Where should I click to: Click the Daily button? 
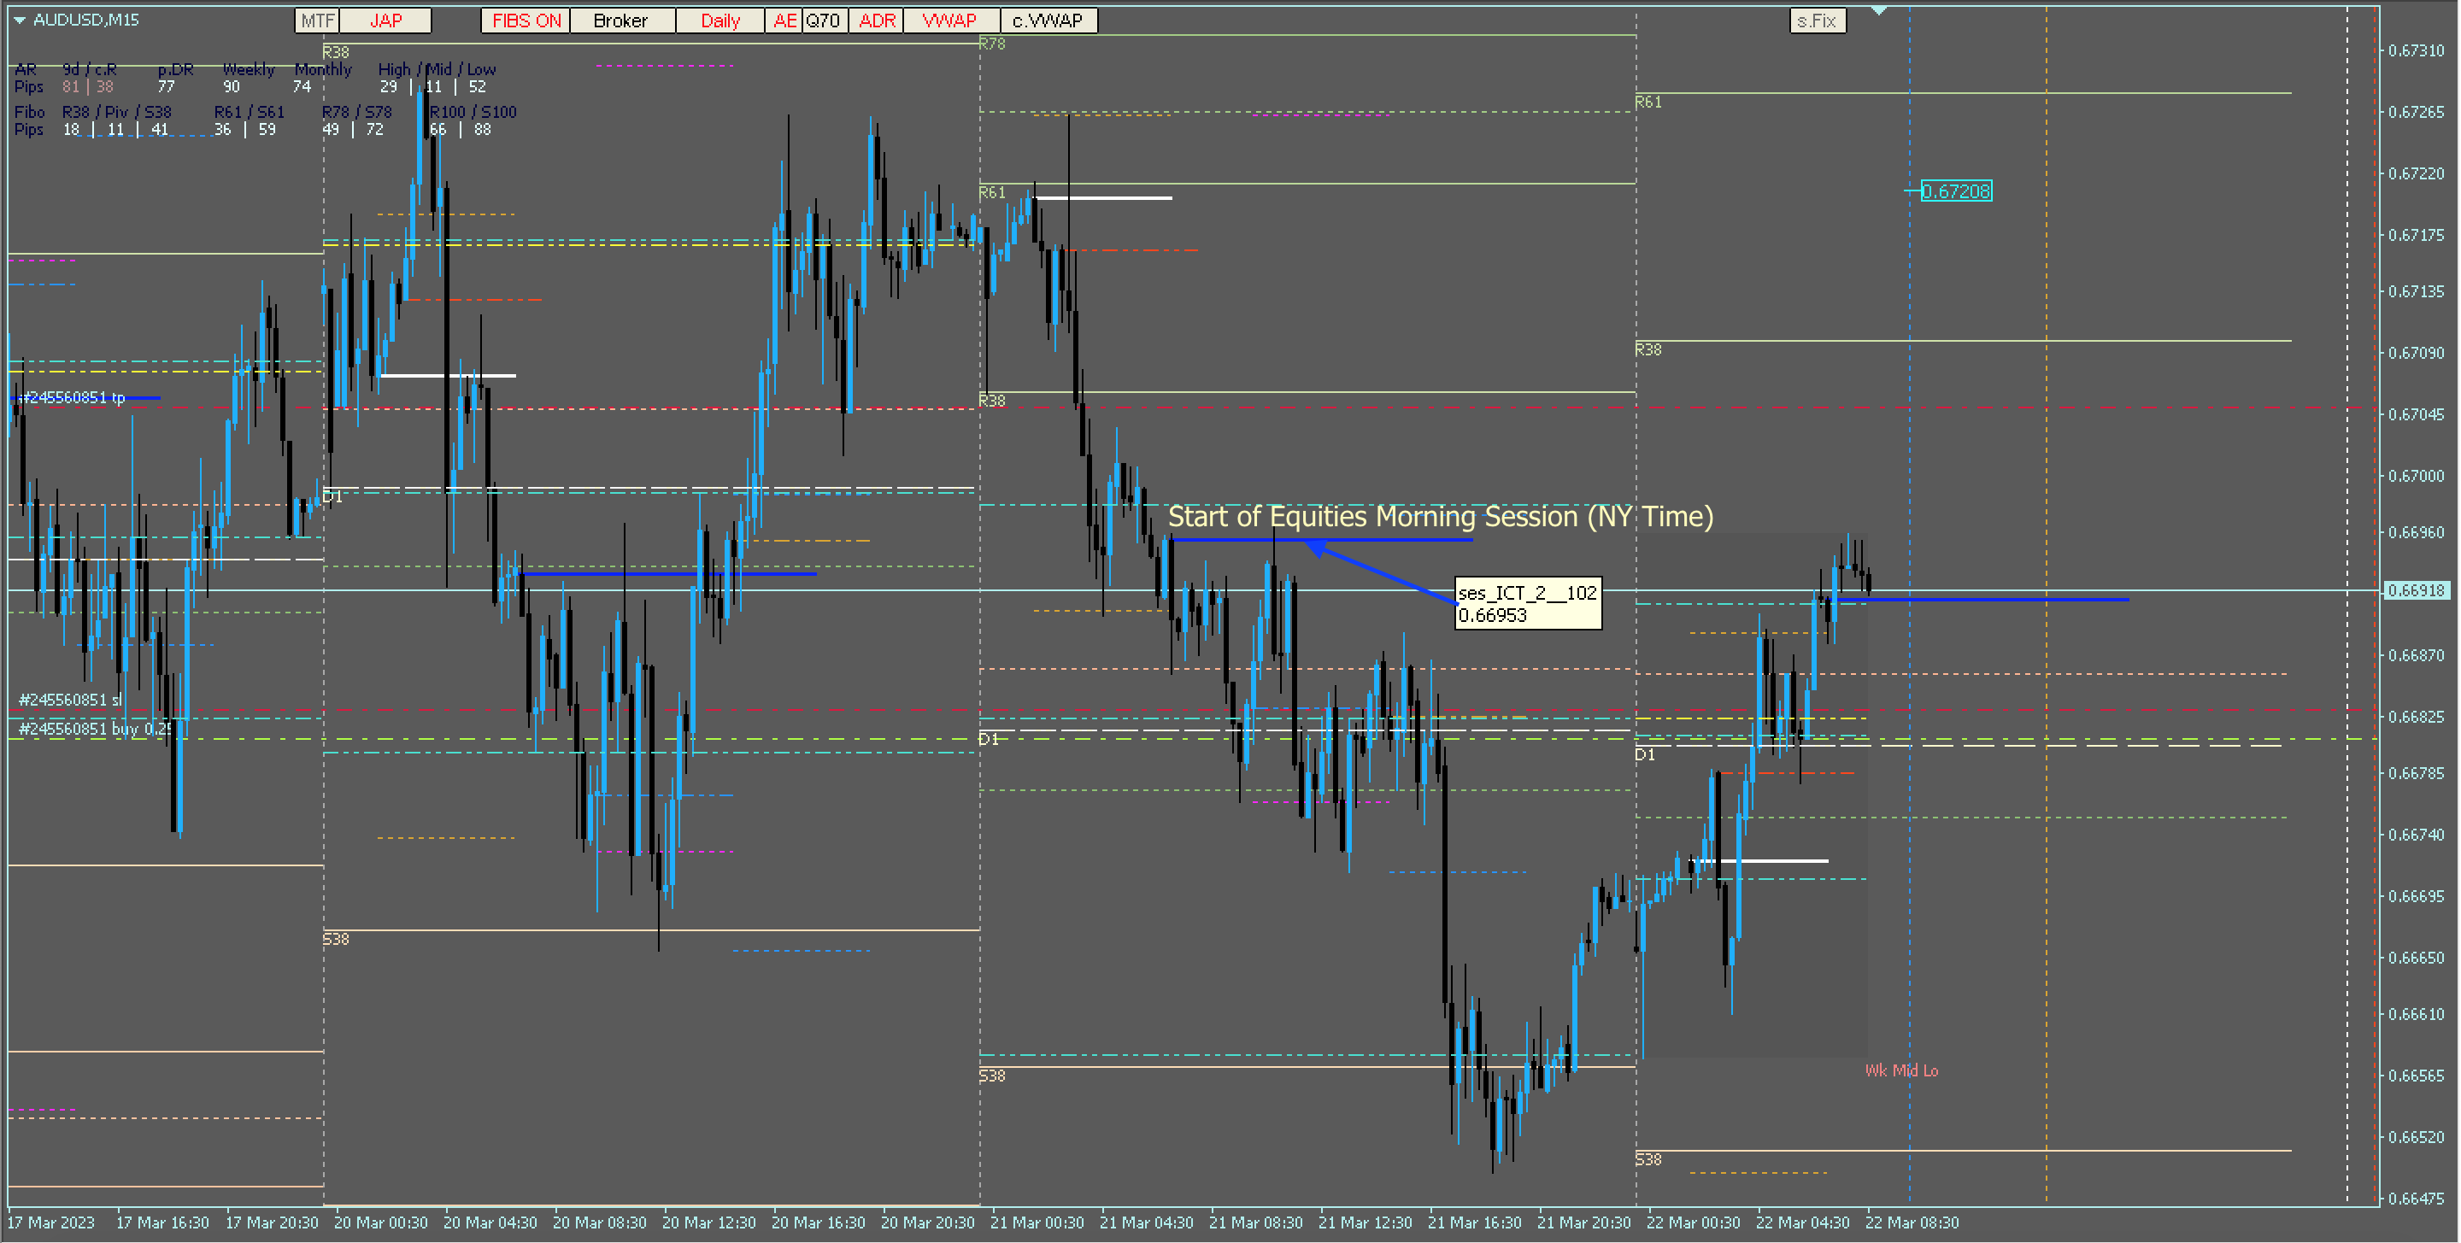(x=720, y=21)
